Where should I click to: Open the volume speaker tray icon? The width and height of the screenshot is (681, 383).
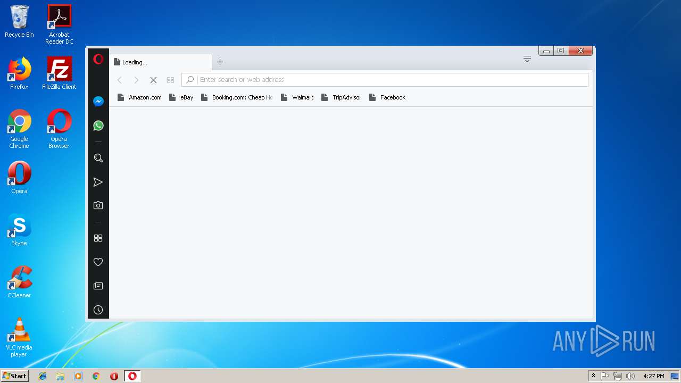coord(630,376)
